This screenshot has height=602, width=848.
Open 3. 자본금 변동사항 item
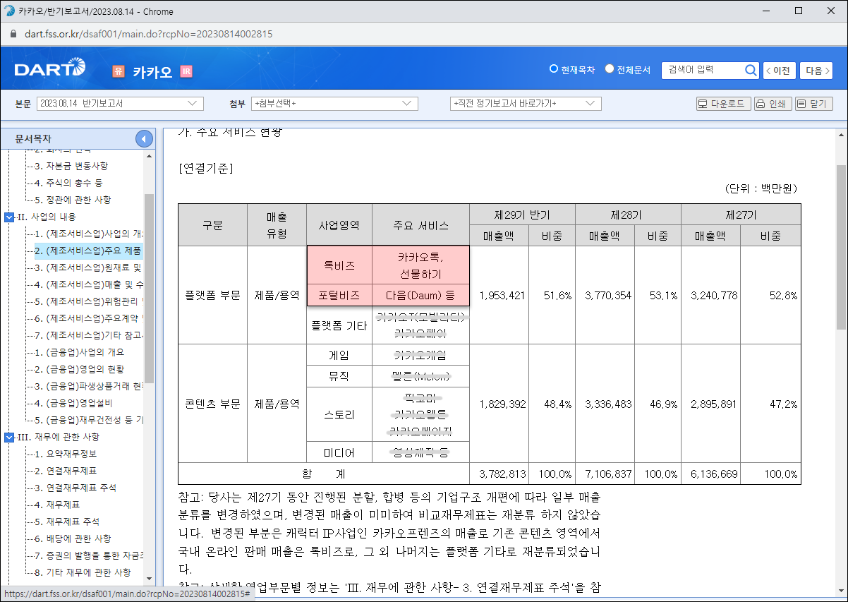(71, 166)
